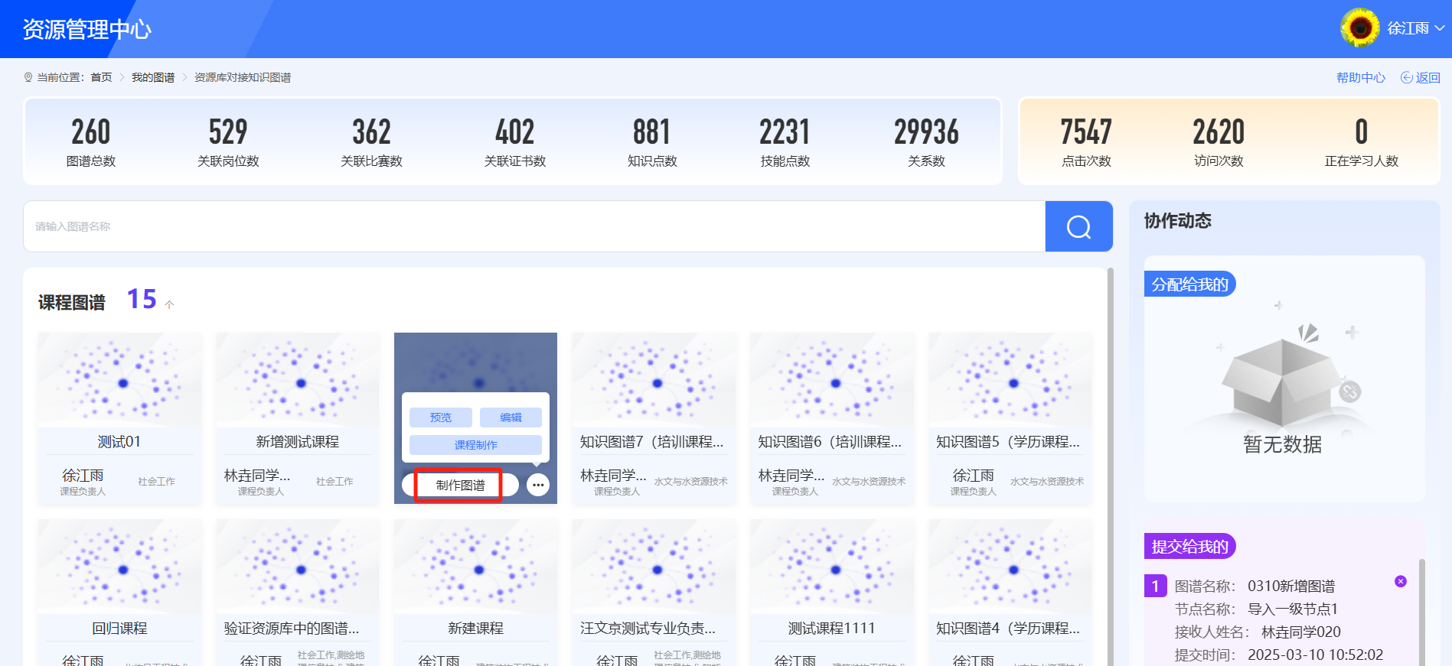Click the blue search magnifier button
This screenshot has width=1452, height=666.
click(x=1078, y=226)
